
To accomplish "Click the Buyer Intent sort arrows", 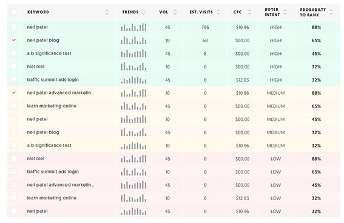I will (285, 12).
